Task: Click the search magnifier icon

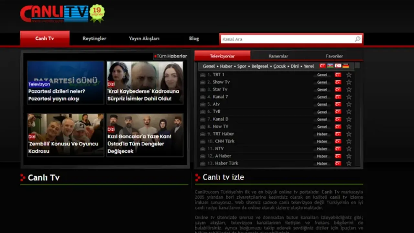Action: click(357, 39)
